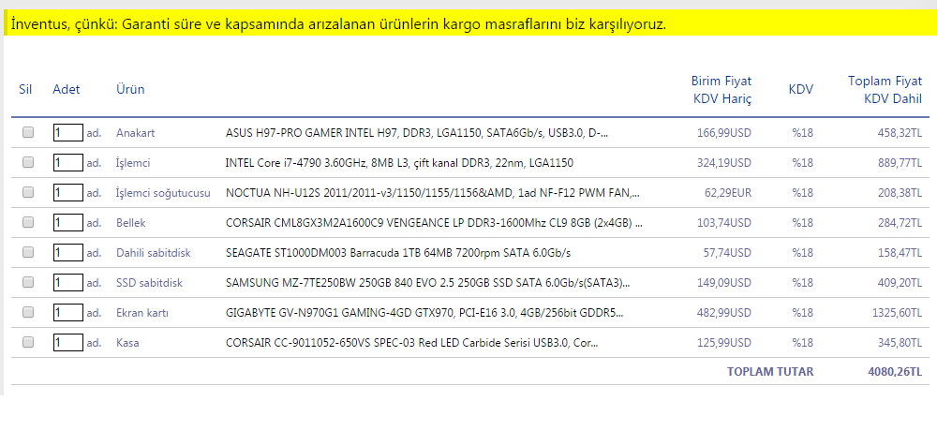
Task: Focus the quantity box for Ekran kartı
Action: coord(67,313)
